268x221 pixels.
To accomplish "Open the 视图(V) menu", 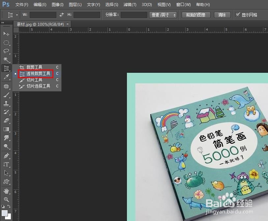I will click(164, 5).
